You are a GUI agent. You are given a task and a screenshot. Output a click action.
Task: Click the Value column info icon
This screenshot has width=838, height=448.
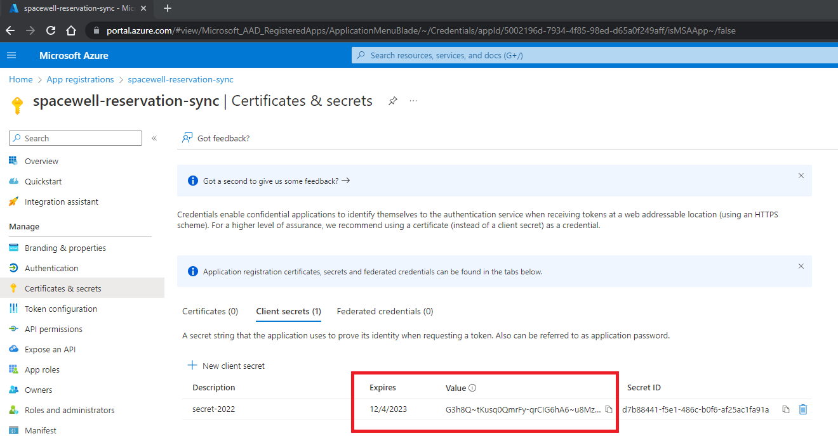tap(472, 388)
